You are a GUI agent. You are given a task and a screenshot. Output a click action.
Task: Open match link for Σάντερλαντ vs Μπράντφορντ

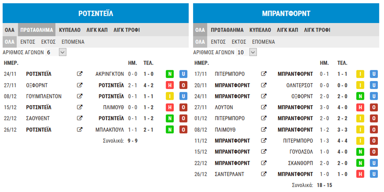264,174
